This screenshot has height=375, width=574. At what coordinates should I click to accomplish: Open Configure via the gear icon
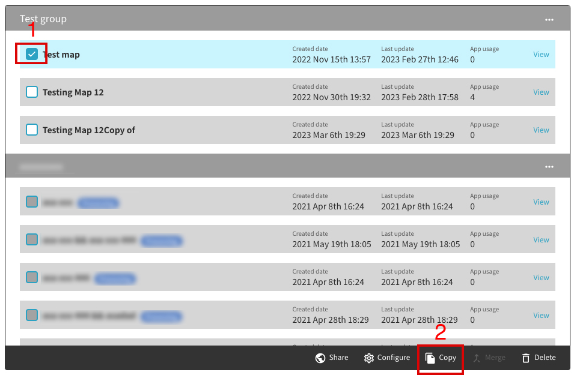point(369,358)
